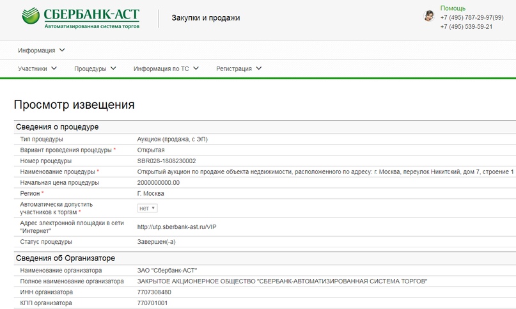Click the КПП организатора label

[x=46, y=303]
